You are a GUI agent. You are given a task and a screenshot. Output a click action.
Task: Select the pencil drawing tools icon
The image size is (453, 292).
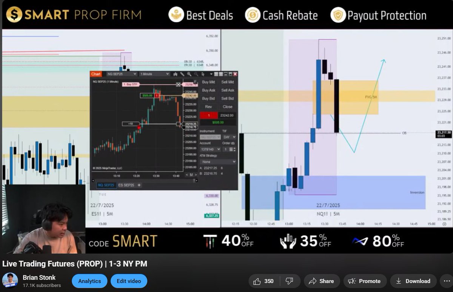pos(182,74)
